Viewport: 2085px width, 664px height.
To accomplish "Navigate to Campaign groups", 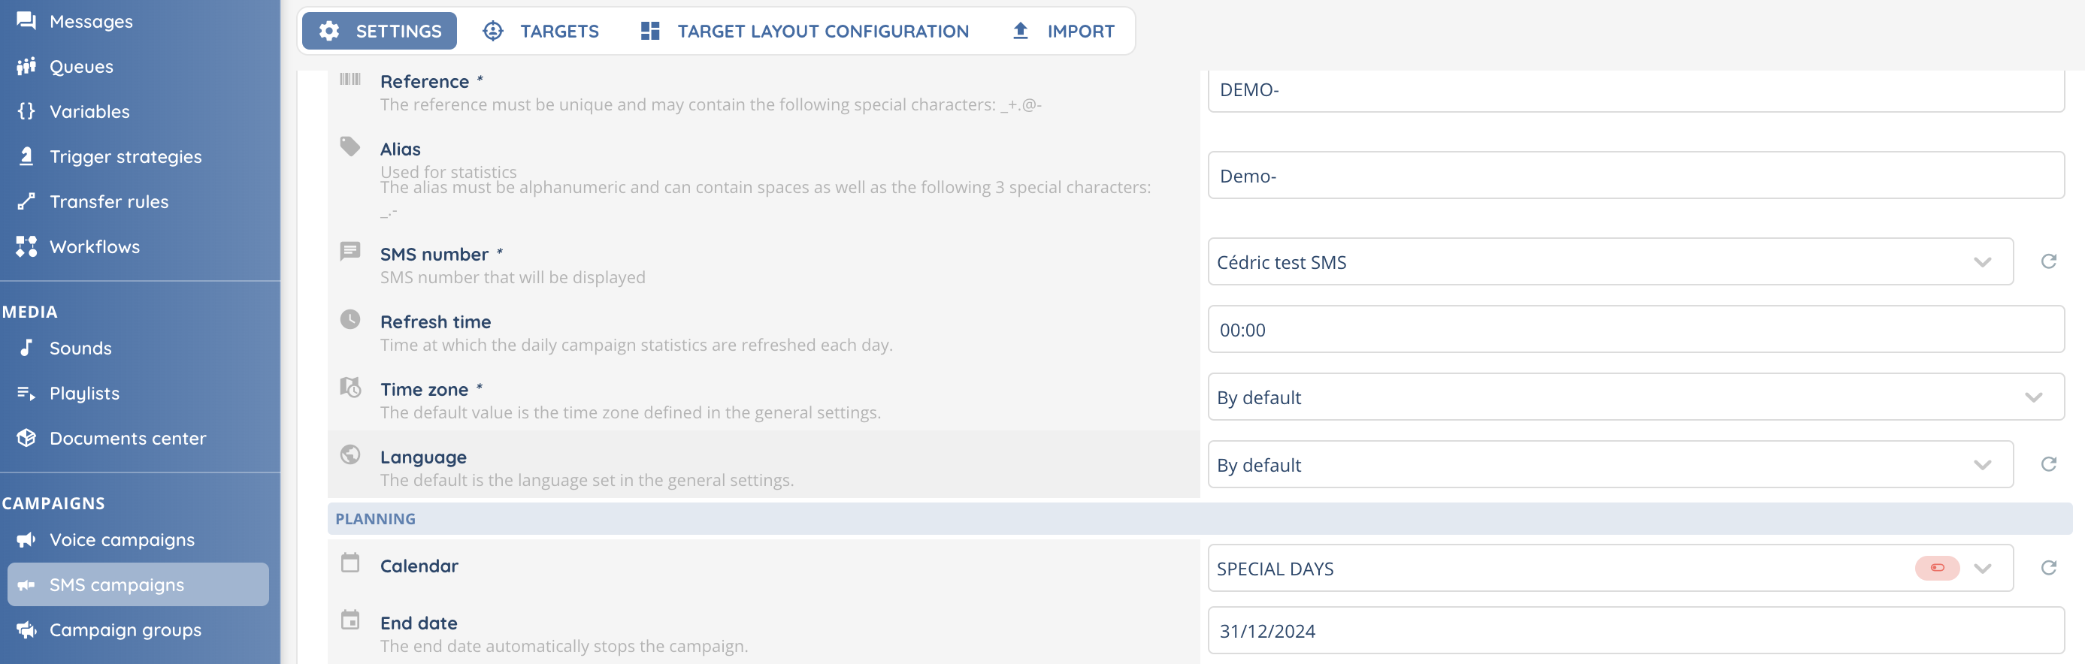I will pos(125,629).
